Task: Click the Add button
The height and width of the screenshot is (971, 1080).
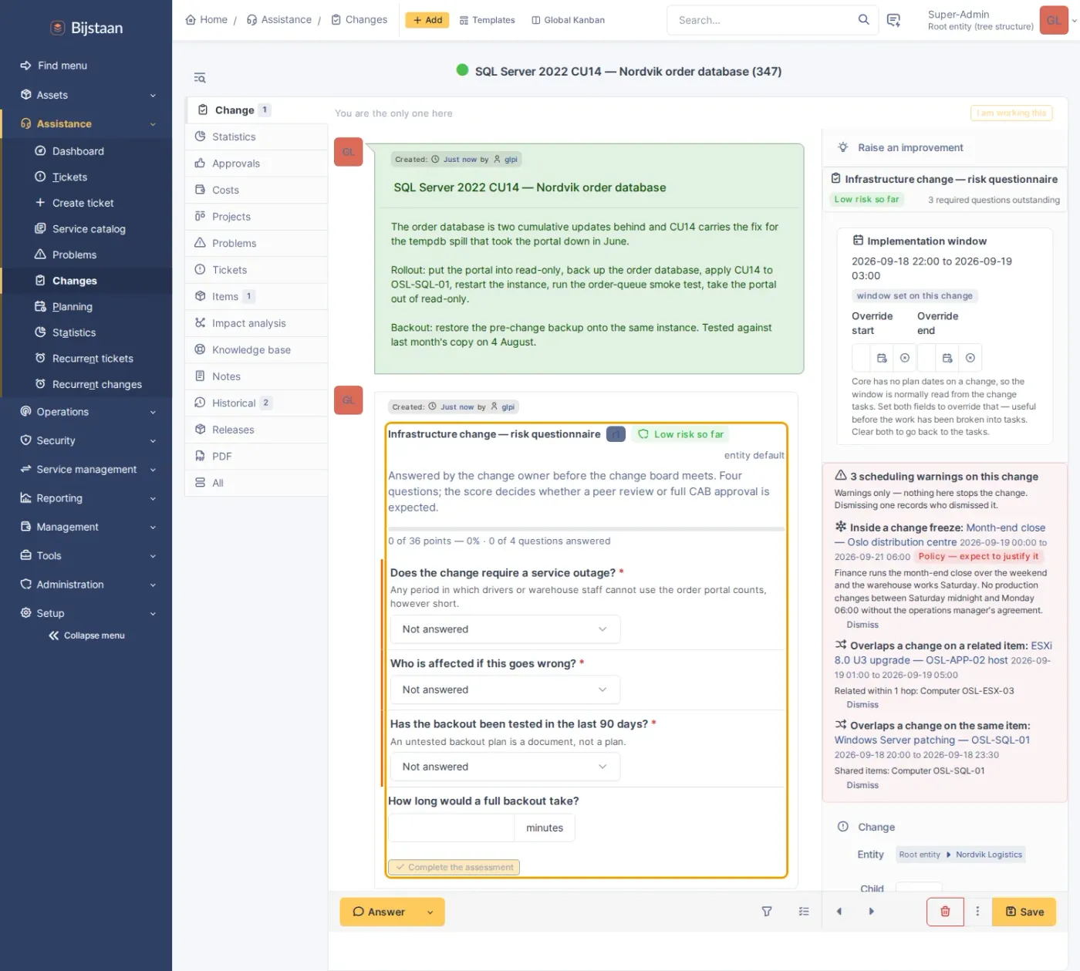Action: coord(427,20)
